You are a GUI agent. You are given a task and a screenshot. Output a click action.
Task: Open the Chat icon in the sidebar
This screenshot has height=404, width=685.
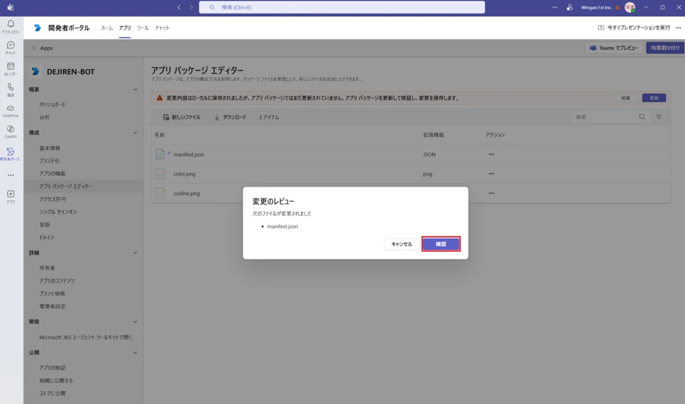[x=11, y=46]
